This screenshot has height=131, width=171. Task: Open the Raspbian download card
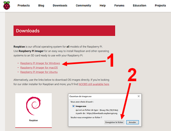coord(33,110)
